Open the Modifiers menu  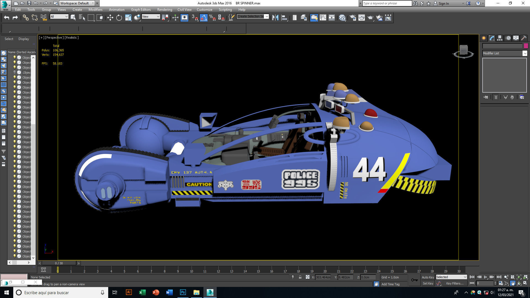[x=95, y=9]
